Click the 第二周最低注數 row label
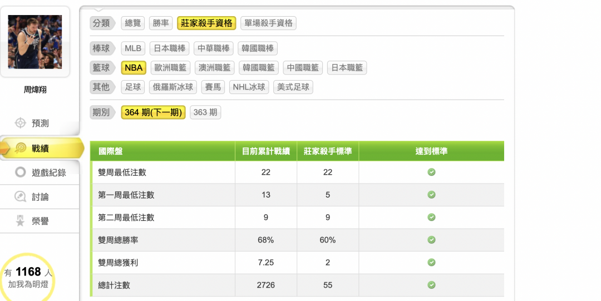The width and height of the screenshot is (601, 301). (x=126, y=218)
